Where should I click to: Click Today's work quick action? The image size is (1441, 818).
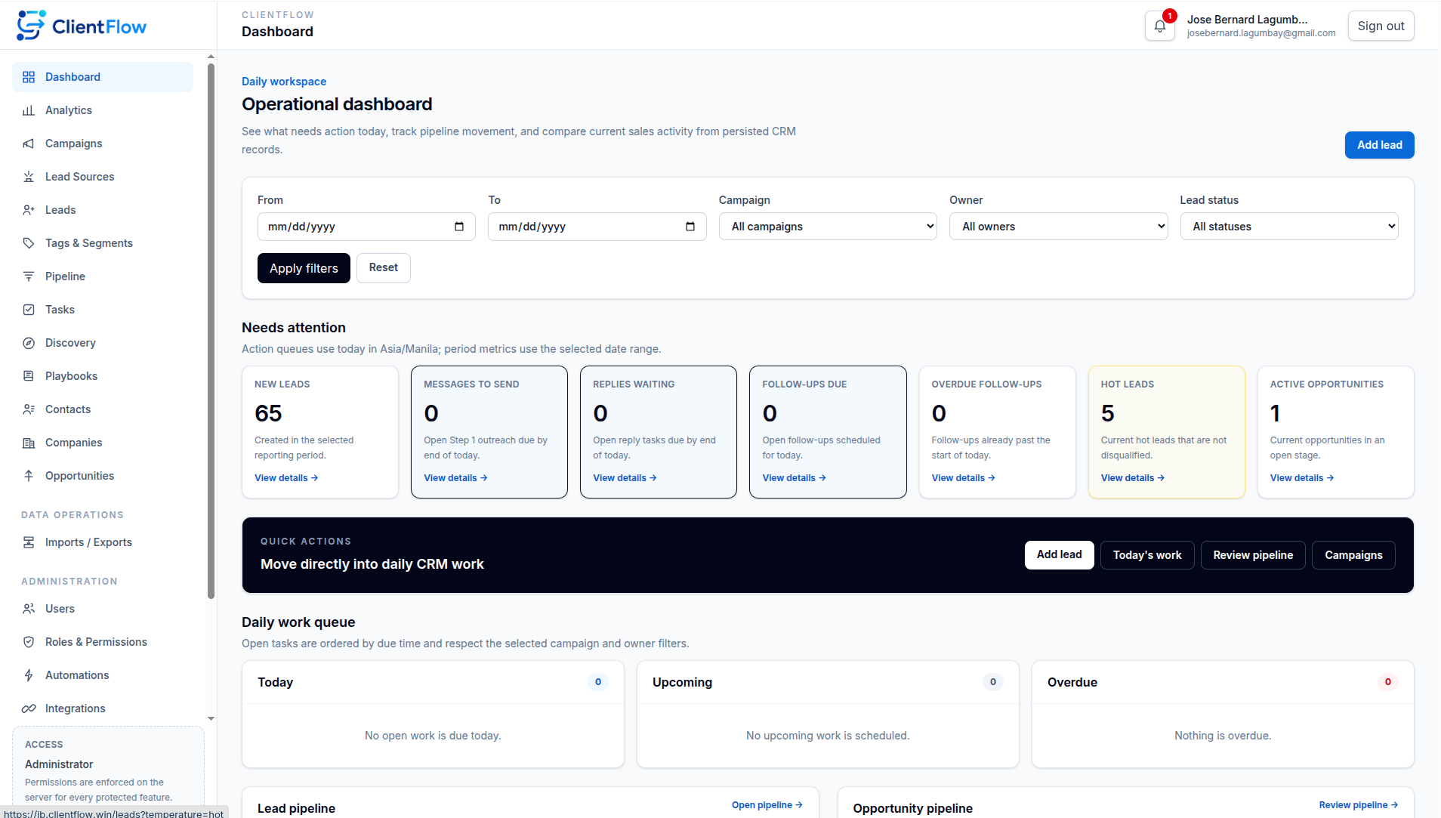click(1147, 555)
